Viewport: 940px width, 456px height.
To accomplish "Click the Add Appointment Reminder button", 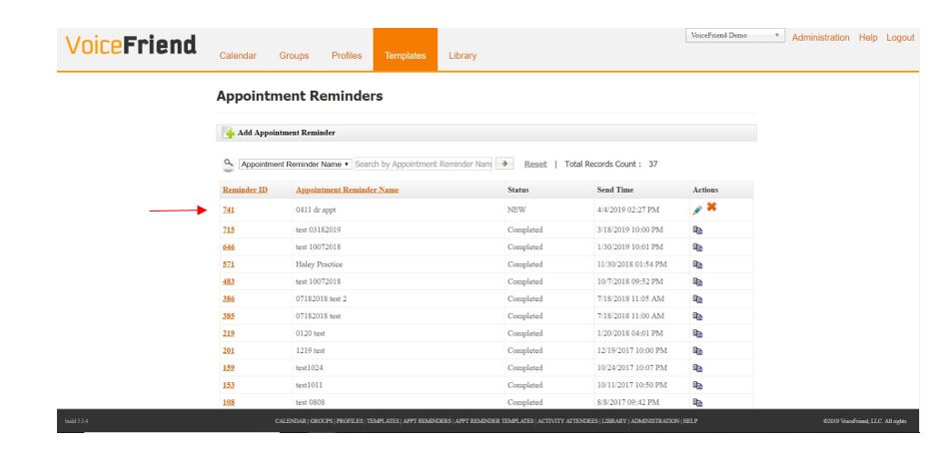I will pos(486,133).
